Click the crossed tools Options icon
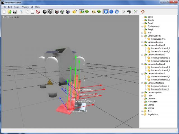Viewport: 179px width, 134px height. pos(136,12)
